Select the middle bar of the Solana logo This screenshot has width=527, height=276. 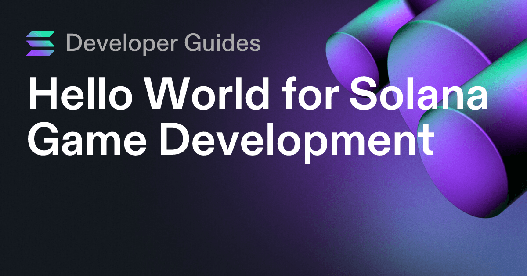point(40,44)
